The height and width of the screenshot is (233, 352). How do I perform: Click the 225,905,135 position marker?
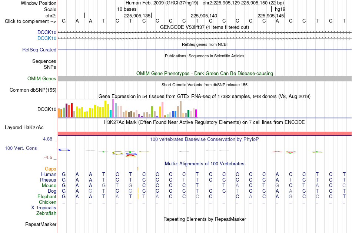pyautogui.click(x=137, y=16)
